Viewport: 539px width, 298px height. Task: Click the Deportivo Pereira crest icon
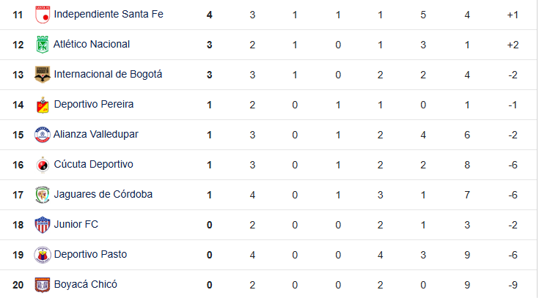tap(43, 105)
